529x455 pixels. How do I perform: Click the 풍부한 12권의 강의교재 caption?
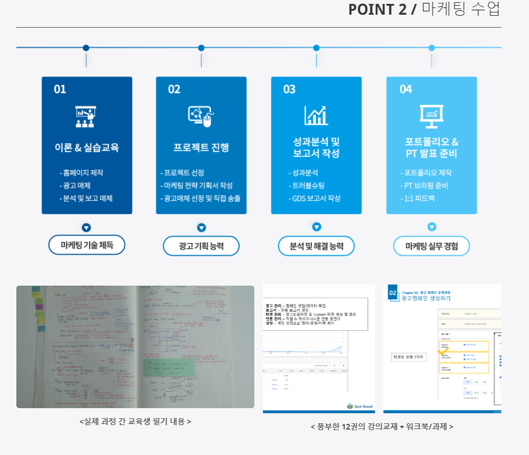pyautogui.click(x=382, y=427)
